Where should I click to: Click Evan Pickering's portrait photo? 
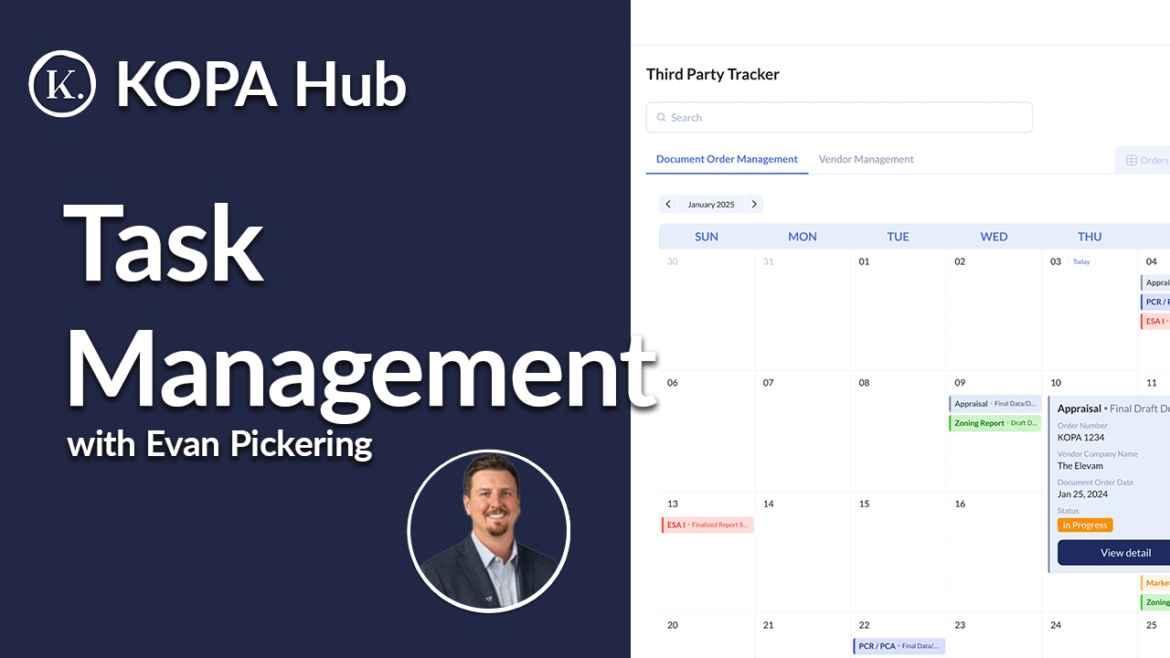488,530
